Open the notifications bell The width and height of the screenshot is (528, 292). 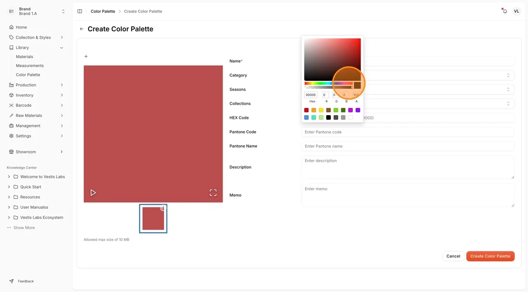[x=505, y=11]
